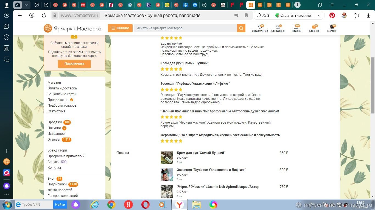Open the browser history clock icon in sidebar

7,15
